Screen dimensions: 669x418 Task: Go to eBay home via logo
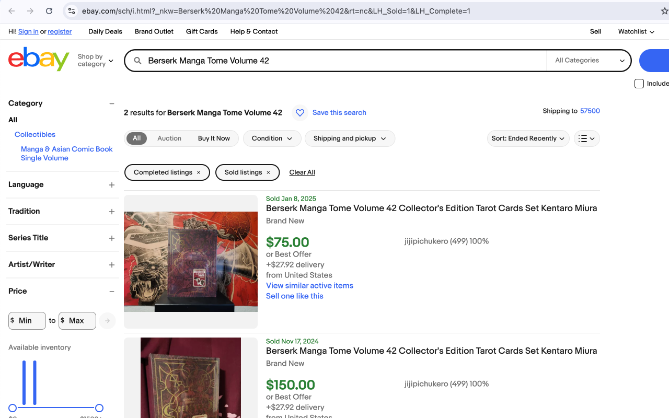point(39,60)
